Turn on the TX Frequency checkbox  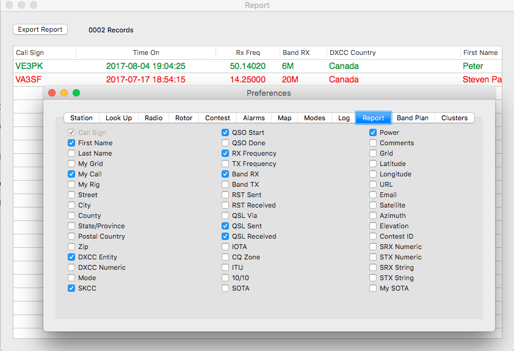click(x=226, y=164)
